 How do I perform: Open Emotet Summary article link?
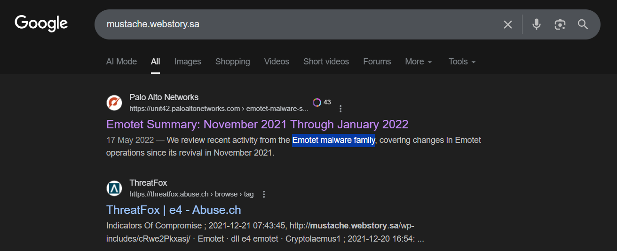[257, 125]
